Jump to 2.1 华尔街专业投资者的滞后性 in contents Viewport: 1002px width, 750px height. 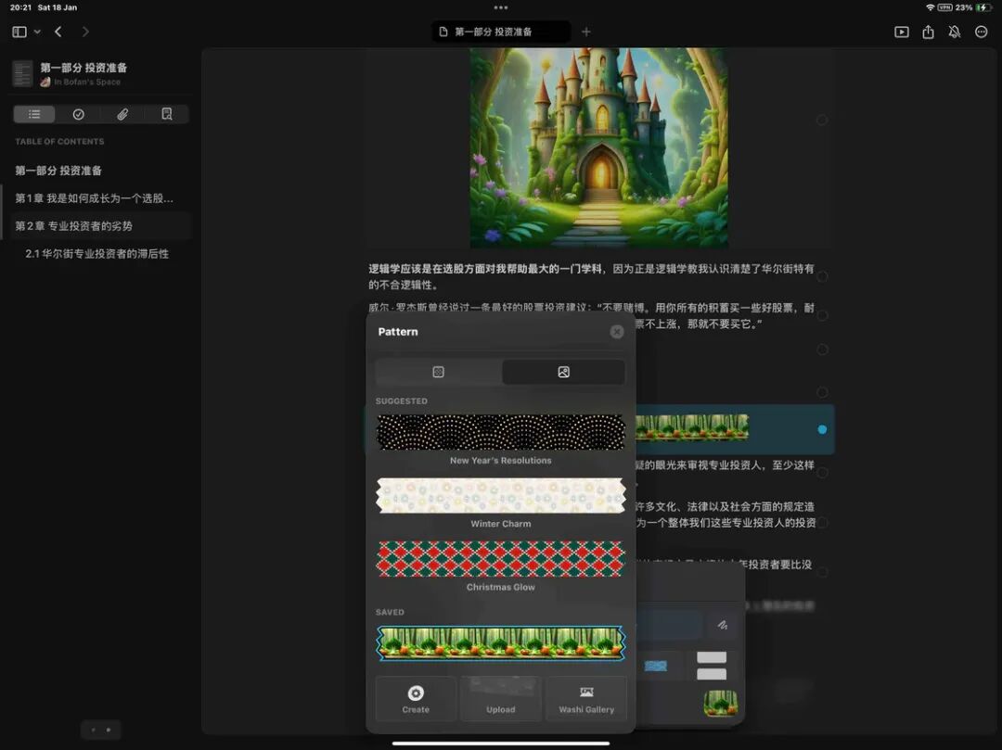(97, 253)
